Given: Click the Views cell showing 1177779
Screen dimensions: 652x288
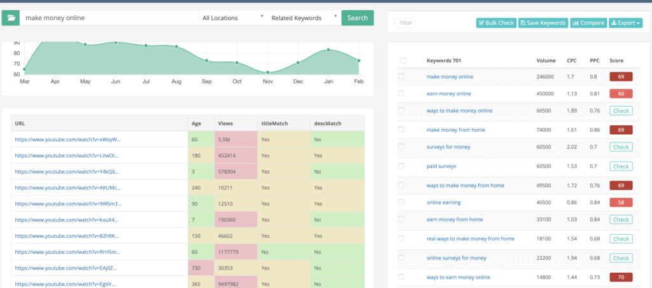Looking at the screenshot, I should pos(236,252).
